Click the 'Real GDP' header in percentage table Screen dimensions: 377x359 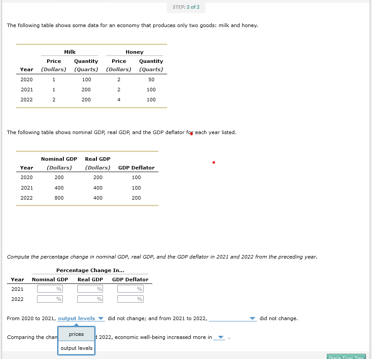(90, 280)
